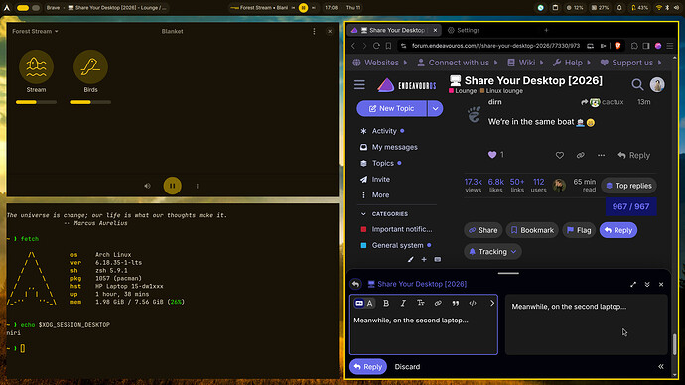
Task: Apply italic formatting in composer
Action: click(403, 303)
